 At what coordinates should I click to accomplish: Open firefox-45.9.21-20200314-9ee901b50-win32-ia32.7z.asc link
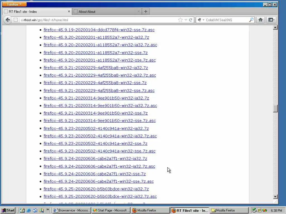(x=100, y=106)
